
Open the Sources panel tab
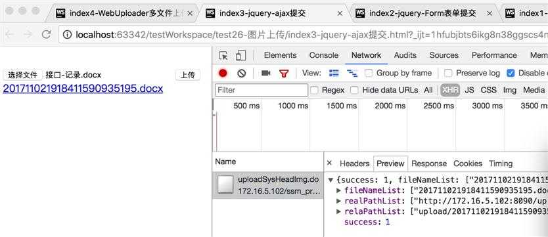(444, 55)
